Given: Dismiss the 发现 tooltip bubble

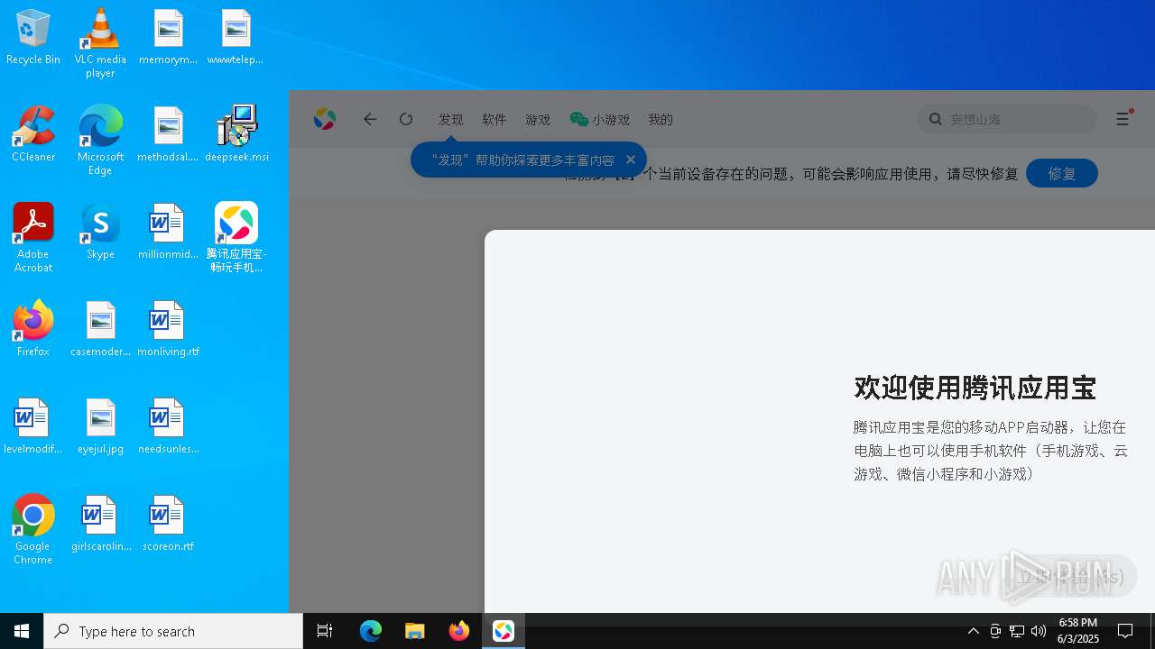Looking at the screenshot, I should (x=631, y=160).
